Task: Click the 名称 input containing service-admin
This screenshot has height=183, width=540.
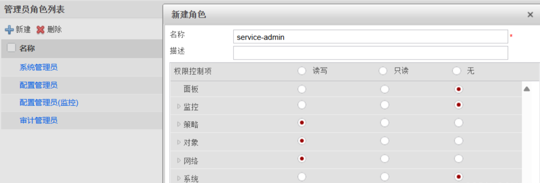Action: pyautogui.click(x=371, y=37)
